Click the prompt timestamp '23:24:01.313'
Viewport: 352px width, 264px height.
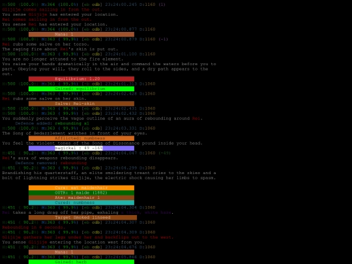pyautogui.click(x=121, y=83)
